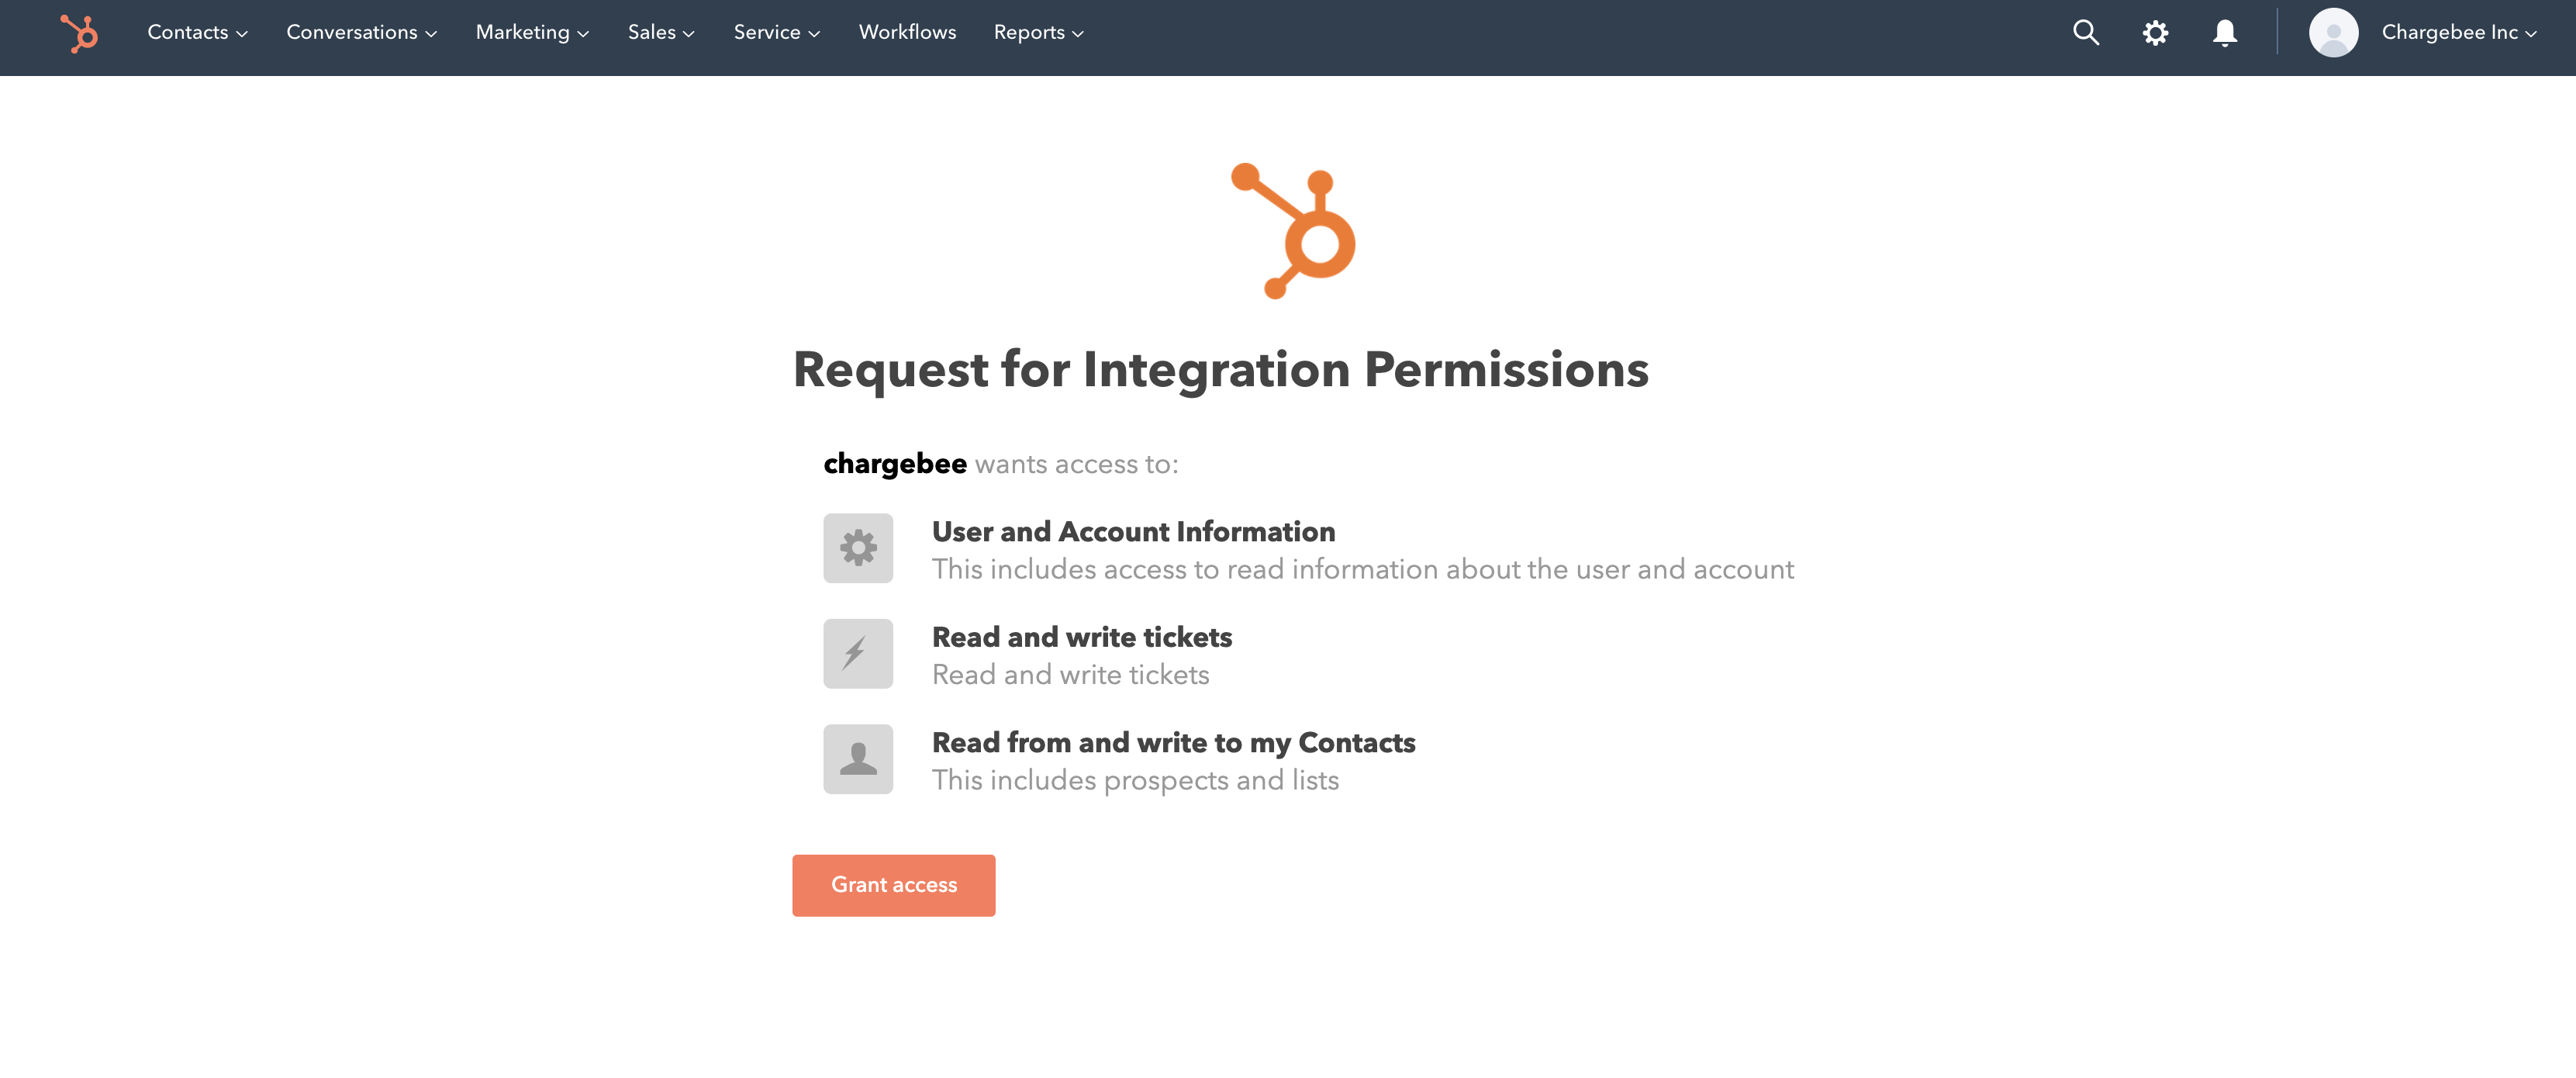The image size is (2576, 1078).
Task: Open the Chargebee Inc account dropdown
Action: coord(2458,33)
